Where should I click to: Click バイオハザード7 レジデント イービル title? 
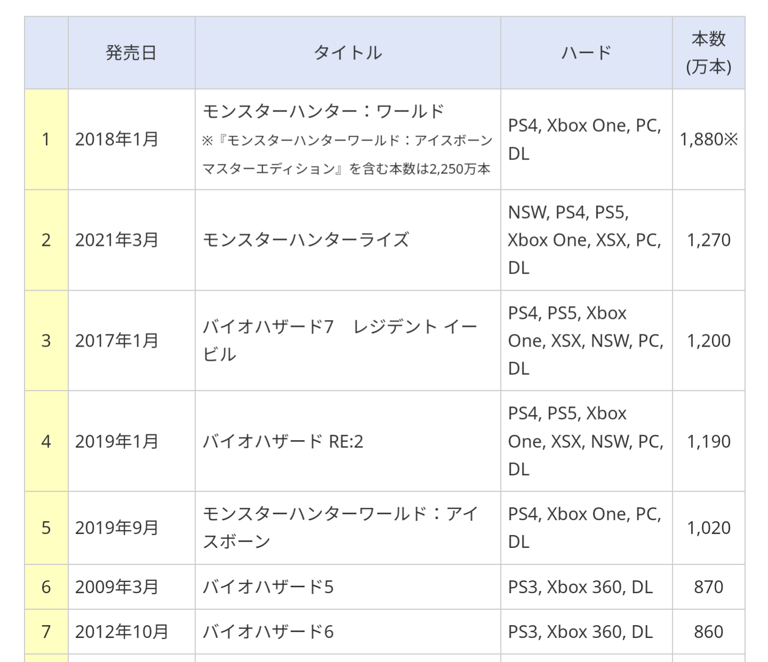point(340,340)
